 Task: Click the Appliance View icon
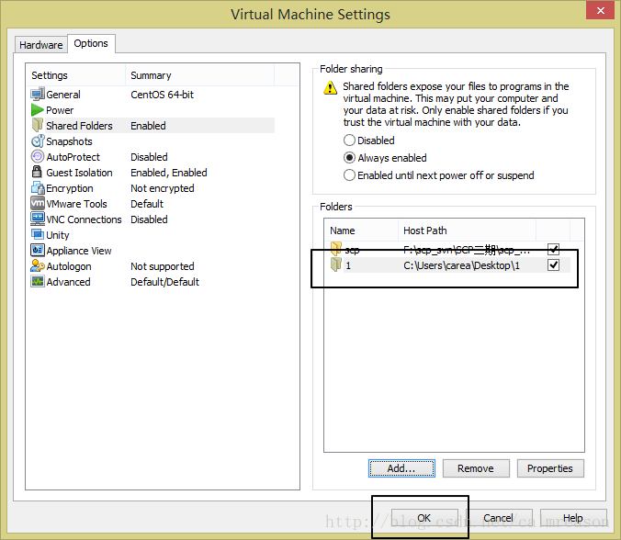(x=38, y=250)
